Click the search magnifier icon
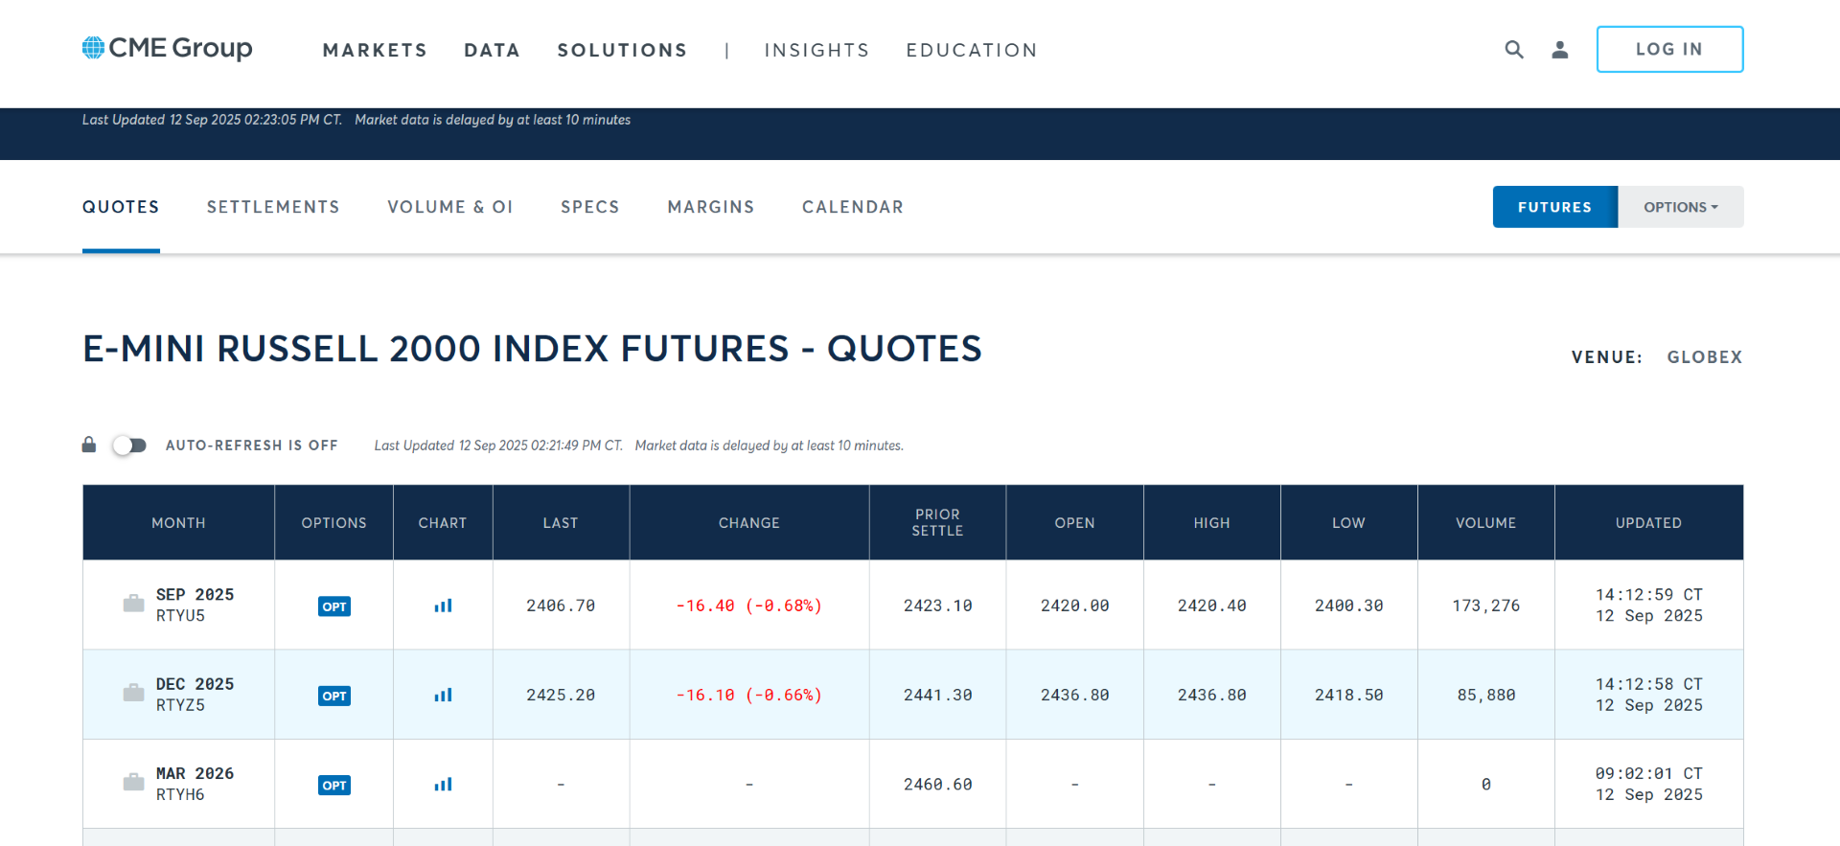Image resolution: width=1840 pixels, height=846 pixels. 1513,50
